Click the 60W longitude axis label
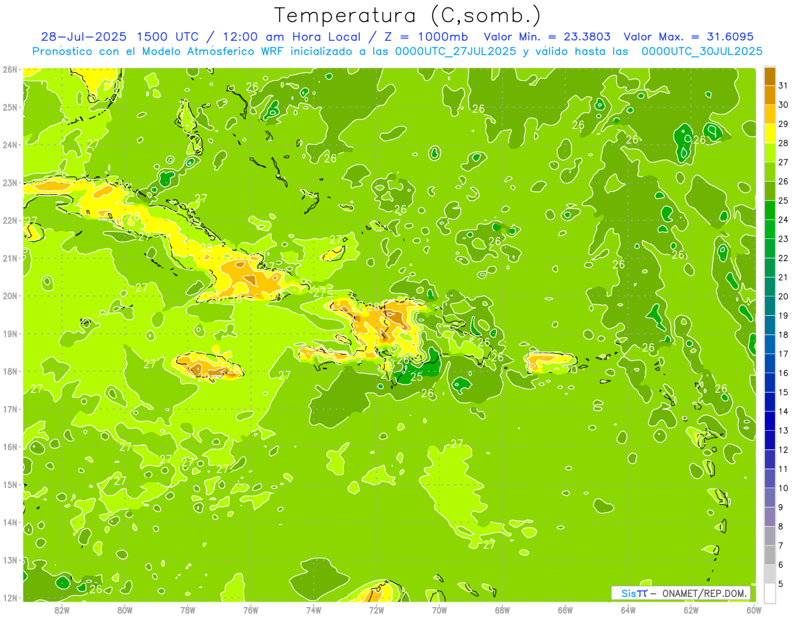This screenshot has width=801, height=619. (754, 610)
